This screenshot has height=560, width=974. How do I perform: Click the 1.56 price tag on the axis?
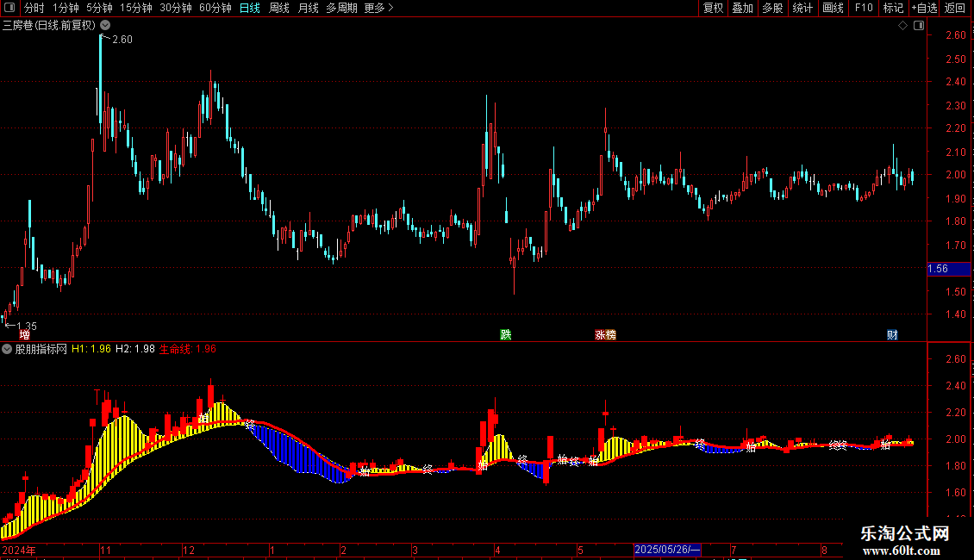[x=948, y=269]
